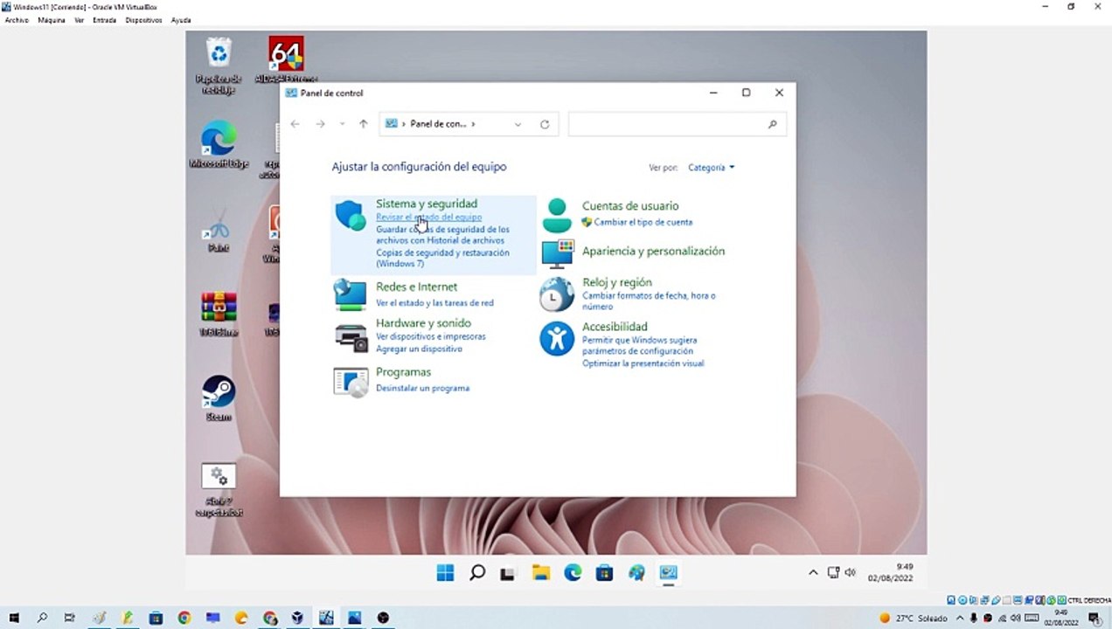Click the host Windows Start button
Viewport: 1112px width, 629px height.
(14, 618)
